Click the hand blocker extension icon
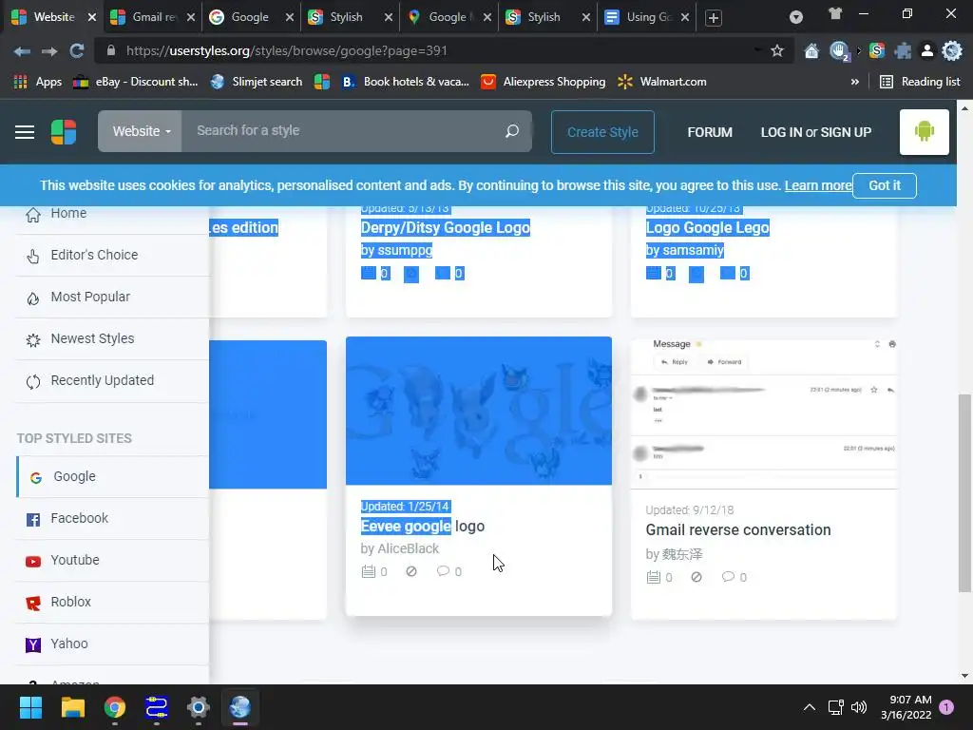This screenshot has width=973, height=730. 840,51
